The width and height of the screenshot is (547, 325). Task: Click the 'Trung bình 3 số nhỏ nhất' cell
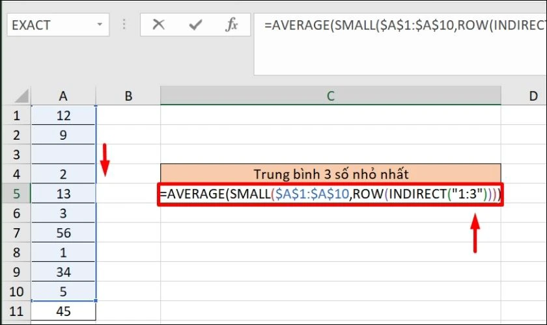click(x=331, y=174)
